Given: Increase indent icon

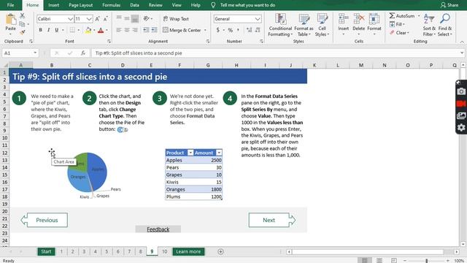Looking at the screenshot, I should 154,30.
